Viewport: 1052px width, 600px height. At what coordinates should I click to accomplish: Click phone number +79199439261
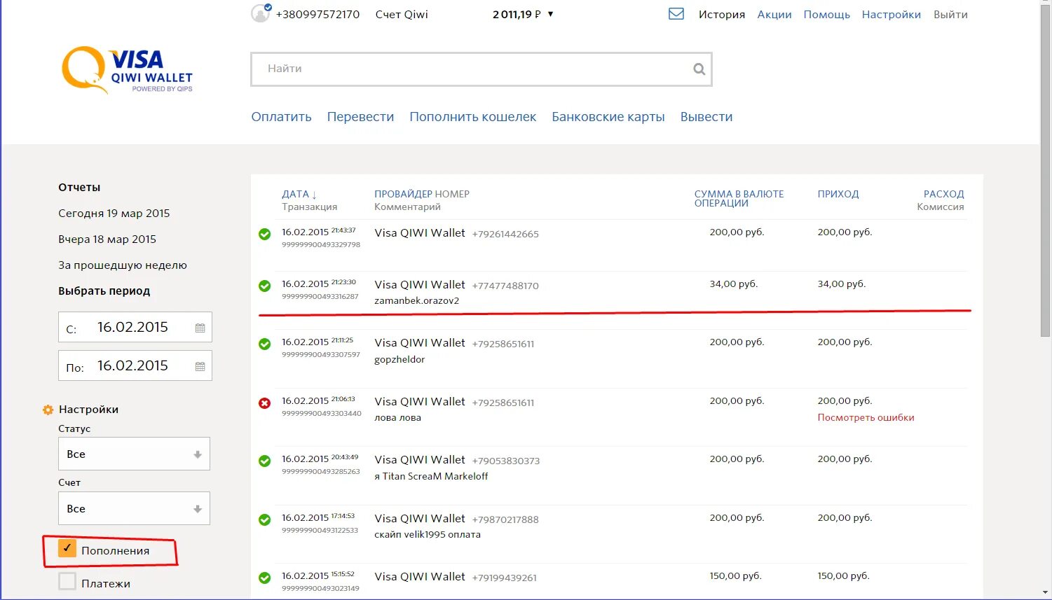point(504,578)
